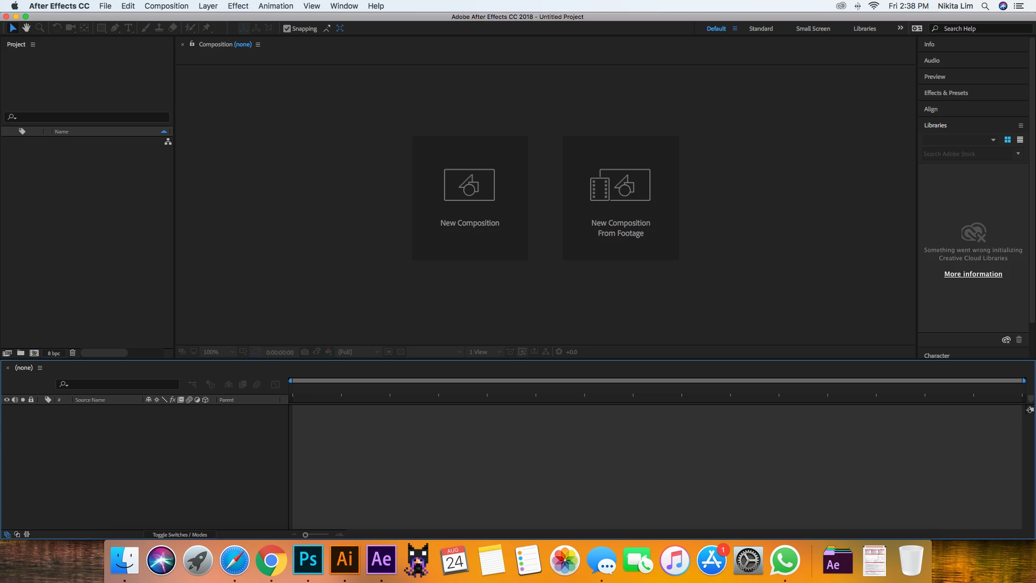Screen dimensions: 1036x583
Task: Toggle the Snapping checkbox
Action: tap(287, 29)
